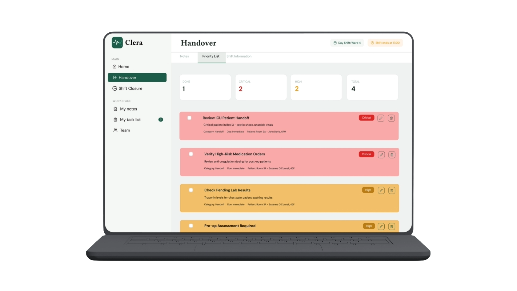The width and height of the screenshot is (517, 291).
Task: Click the Done summary card
Action: 205,87
